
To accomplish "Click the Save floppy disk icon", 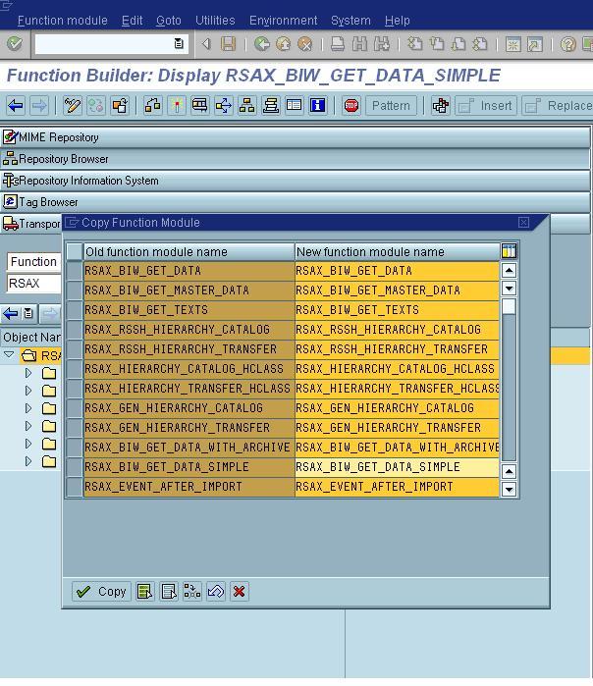I will pos(228,44).
